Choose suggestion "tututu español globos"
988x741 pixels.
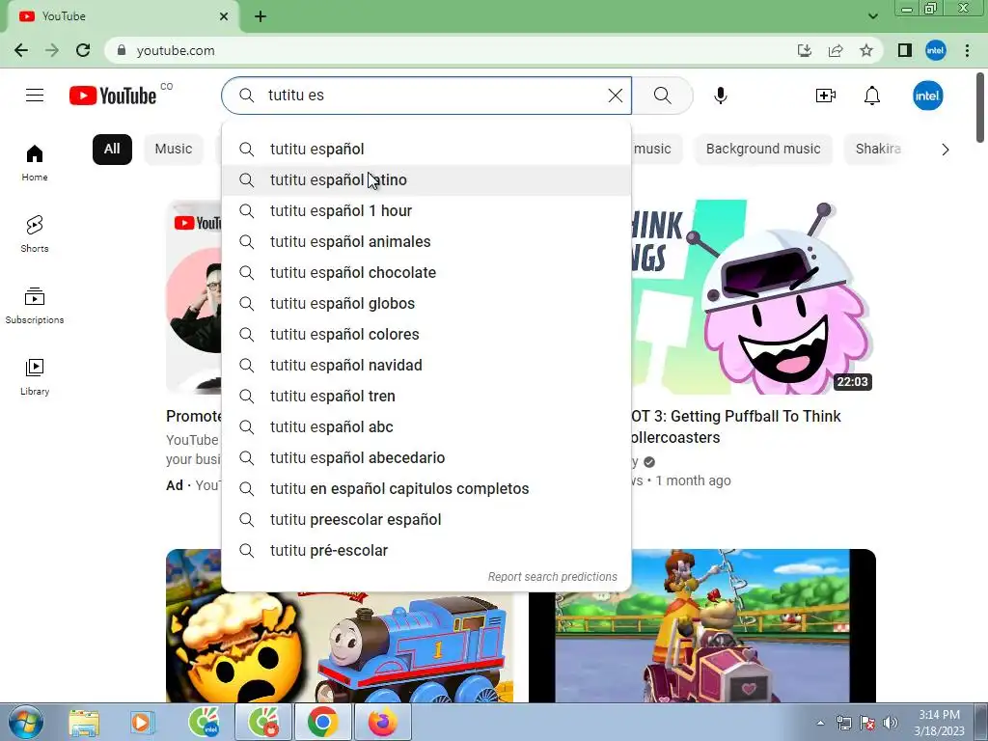tap(426, 304)
